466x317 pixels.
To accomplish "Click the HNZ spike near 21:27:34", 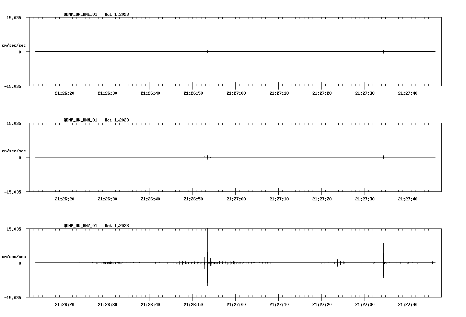I will pyautogui.click(x=384, y=260).
